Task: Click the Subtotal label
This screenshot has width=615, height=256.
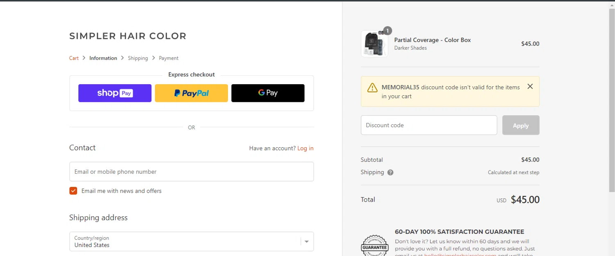Action: 372,160
